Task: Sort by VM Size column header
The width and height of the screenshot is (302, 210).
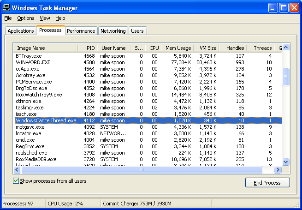Action: [x=207, y=48]
